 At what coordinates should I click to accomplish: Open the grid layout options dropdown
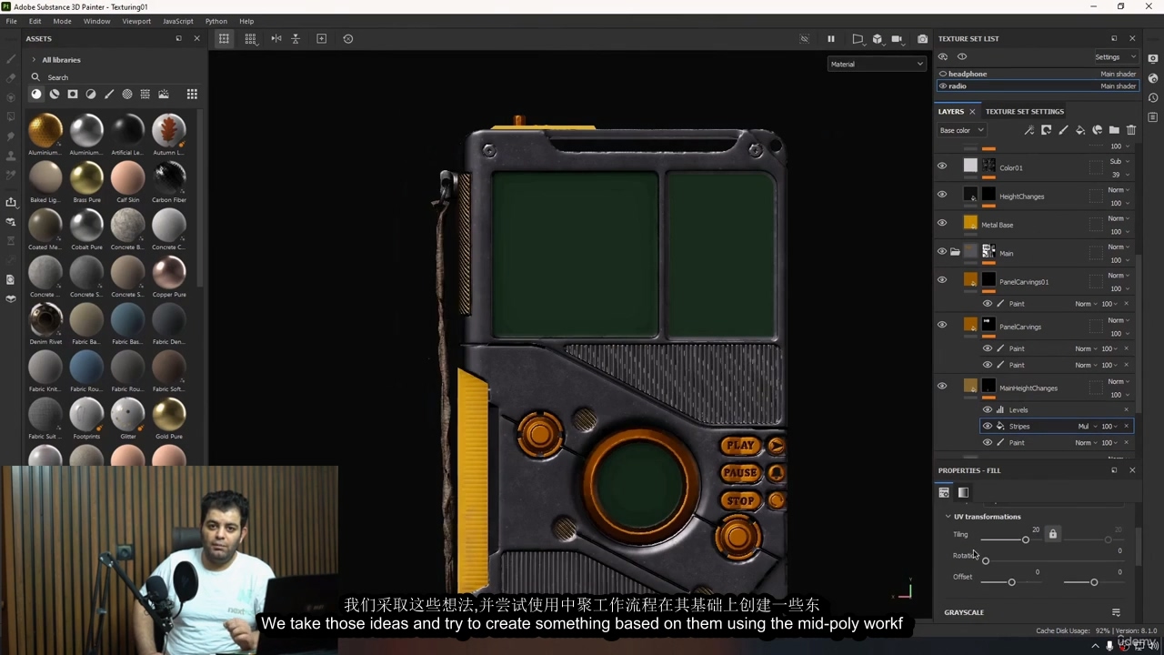250,38
